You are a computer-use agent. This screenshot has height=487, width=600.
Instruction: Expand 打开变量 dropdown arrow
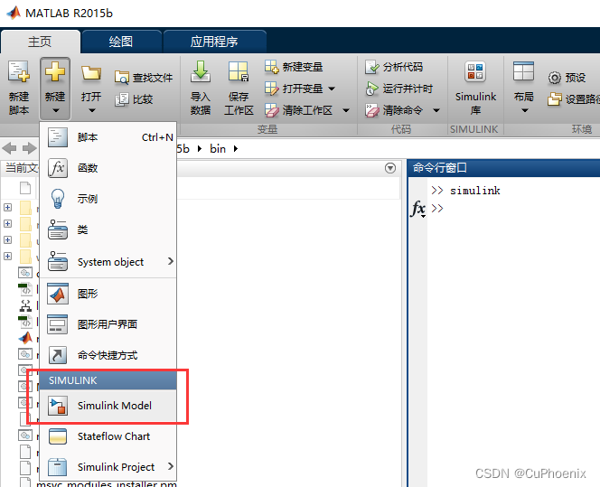point(332,89)
